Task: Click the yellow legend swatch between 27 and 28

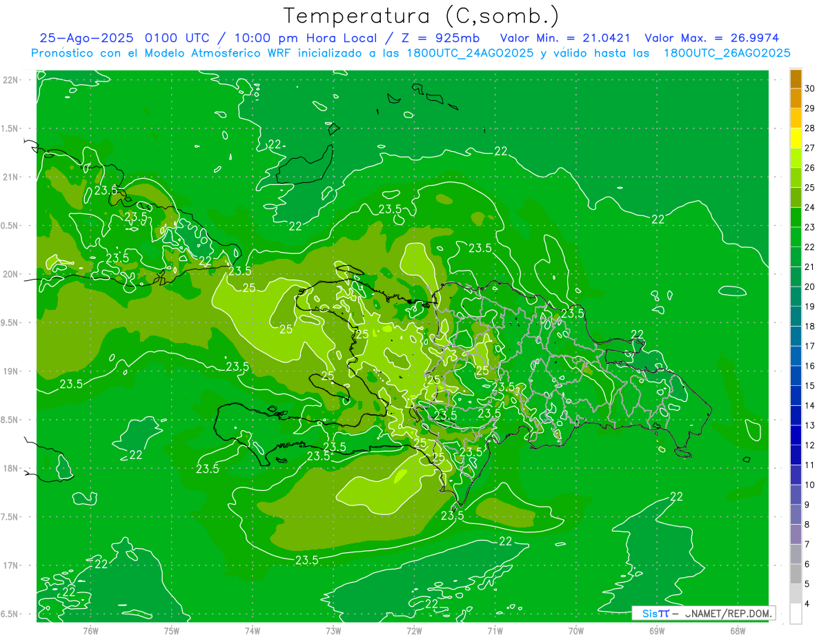Action: (x=796, y=138)
